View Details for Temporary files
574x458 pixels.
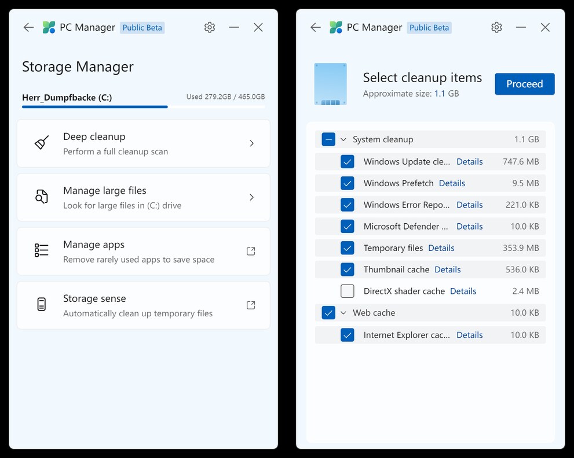coord(441,248)
